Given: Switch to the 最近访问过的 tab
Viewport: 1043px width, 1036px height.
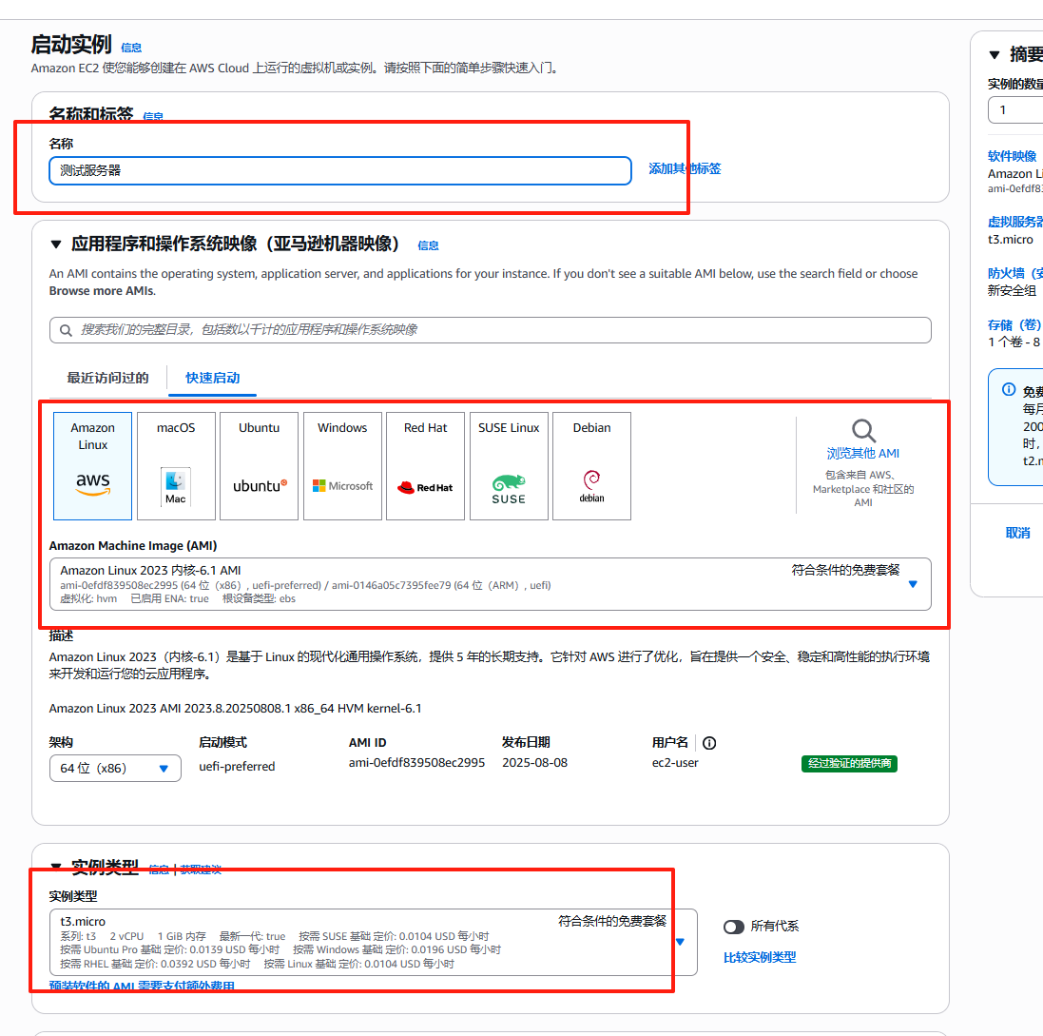Looking at the screenshot, I should tap(107, 378).
